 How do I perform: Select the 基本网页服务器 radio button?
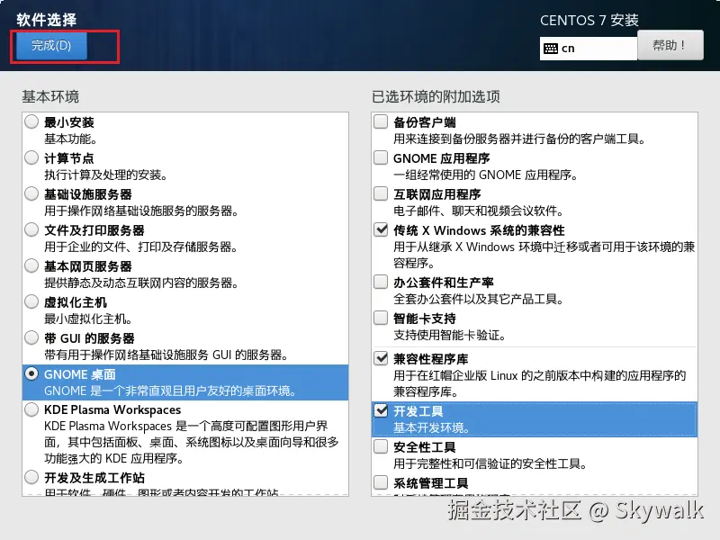pyautogui.click(x=31, y=265)
